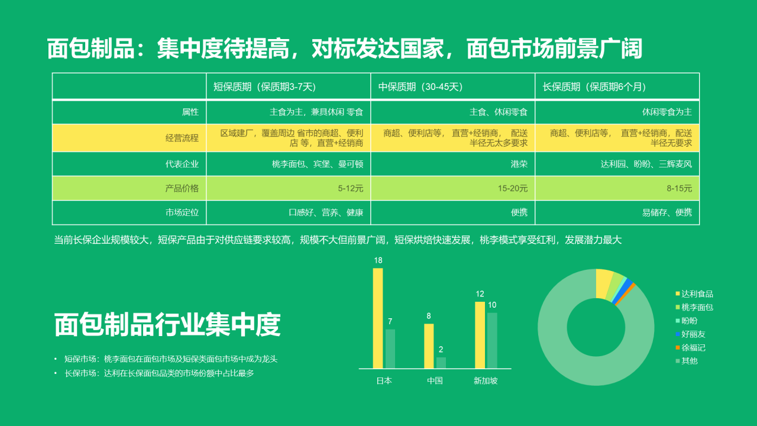Select the header cell 长保质期（保质期6个月）
Image resolution: width=757 pixels, height=426 pixels.
point(617,86)
